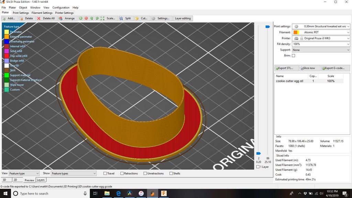Open the Object menu
The height and width of the screenshot is (198, 352).
pyautogui.click(x=23, y=8)
